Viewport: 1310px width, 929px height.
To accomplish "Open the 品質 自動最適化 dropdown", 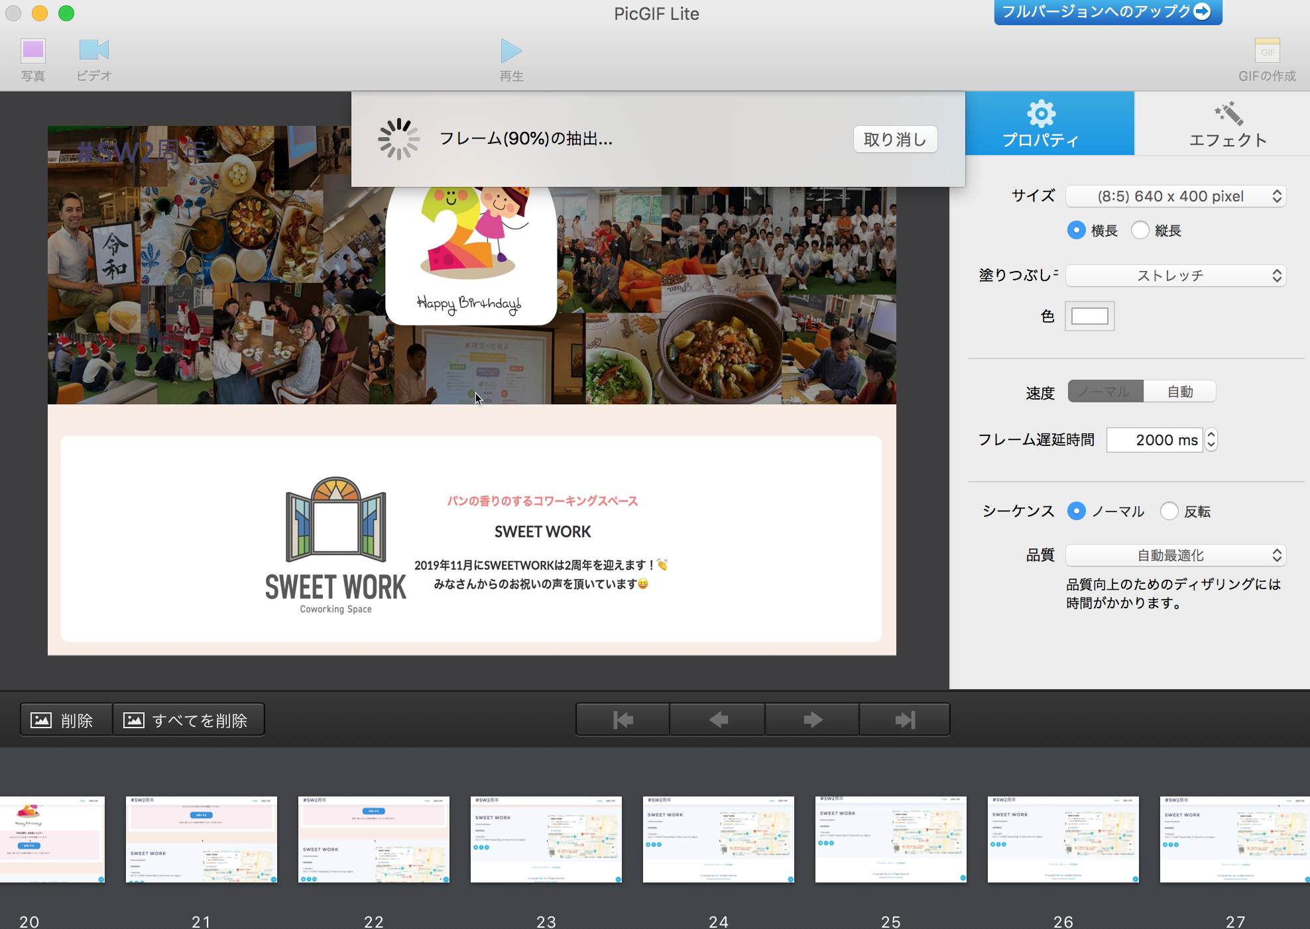I will [x=1175, y=555].
